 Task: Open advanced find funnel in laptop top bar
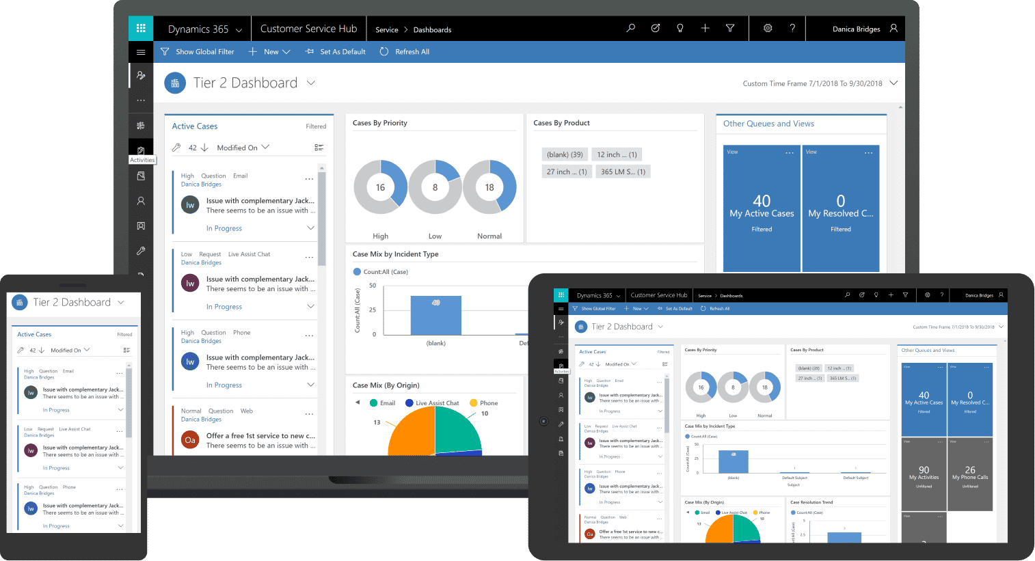(730, 28)
